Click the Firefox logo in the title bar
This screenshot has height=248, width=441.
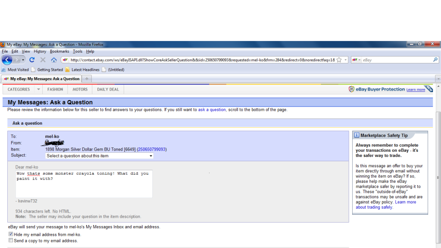3,44
